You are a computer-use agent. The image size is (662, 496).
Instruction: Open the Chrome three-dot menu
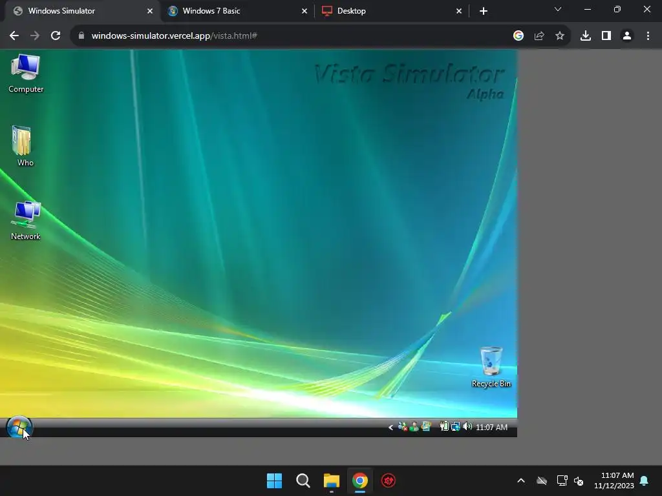click(648, 36)
